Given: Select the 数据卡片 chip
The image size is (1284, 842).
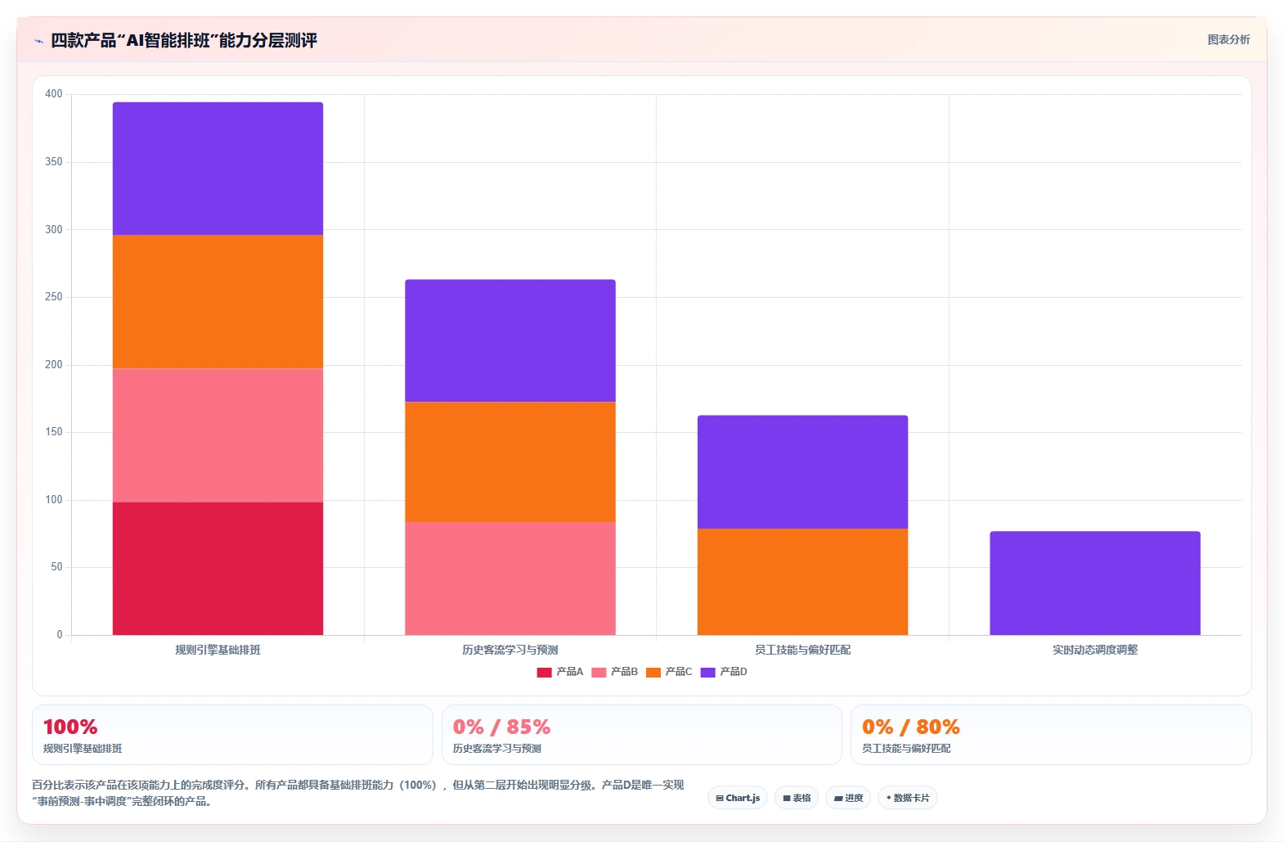Looking at the screenshot, I should (x=908, y=798).
